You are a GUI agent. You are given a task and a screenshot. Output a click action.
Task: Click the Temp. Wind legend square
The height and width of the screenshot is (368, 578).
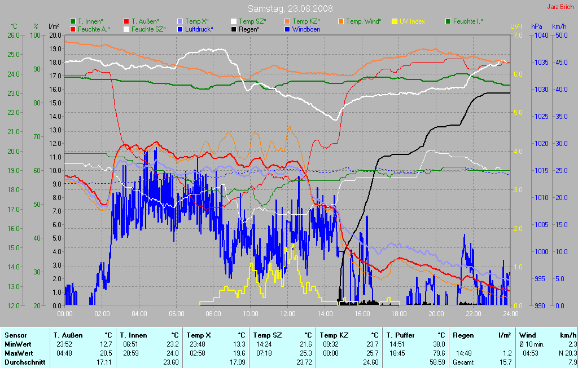pos(341,21)
